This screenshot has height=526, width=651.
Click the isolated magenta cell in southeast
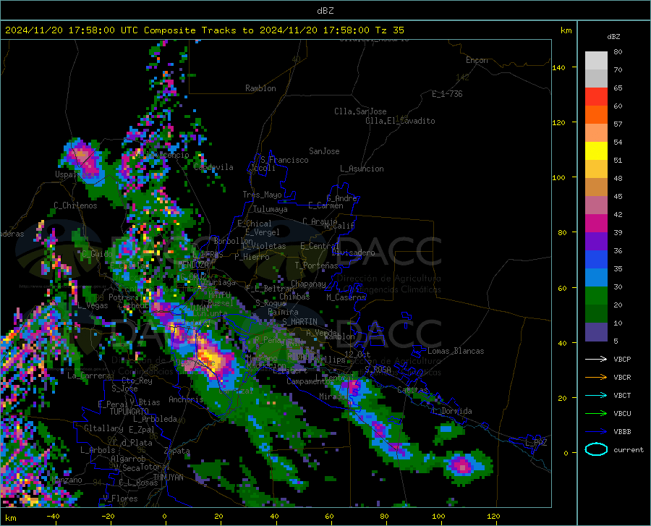462,465
